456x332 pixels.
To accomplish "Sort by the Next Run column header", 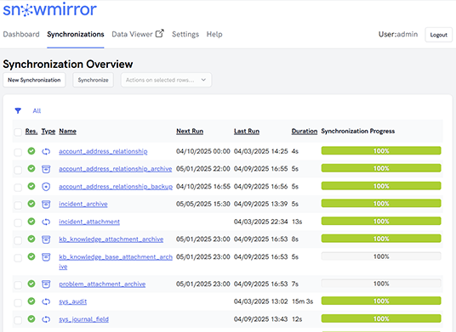I will pyautogui.click(x=190, y=131).
